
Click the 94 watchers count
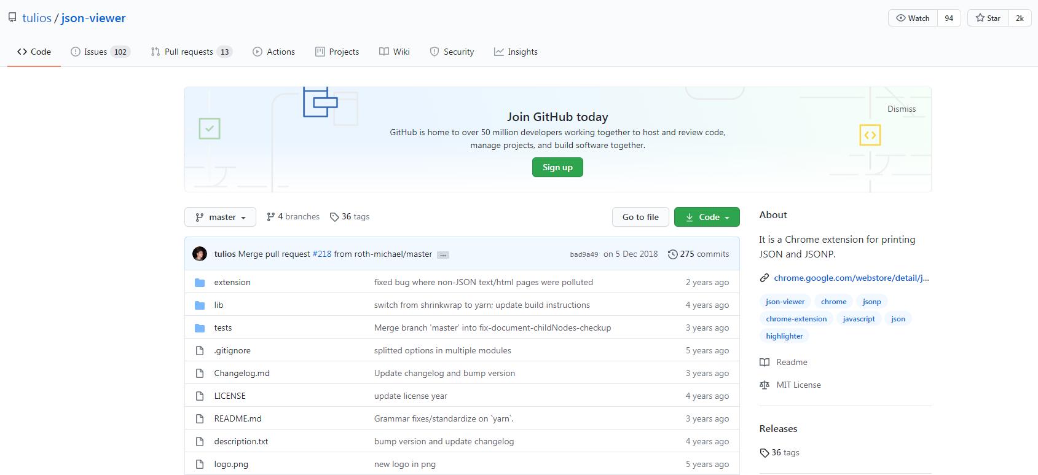point(949,18)
